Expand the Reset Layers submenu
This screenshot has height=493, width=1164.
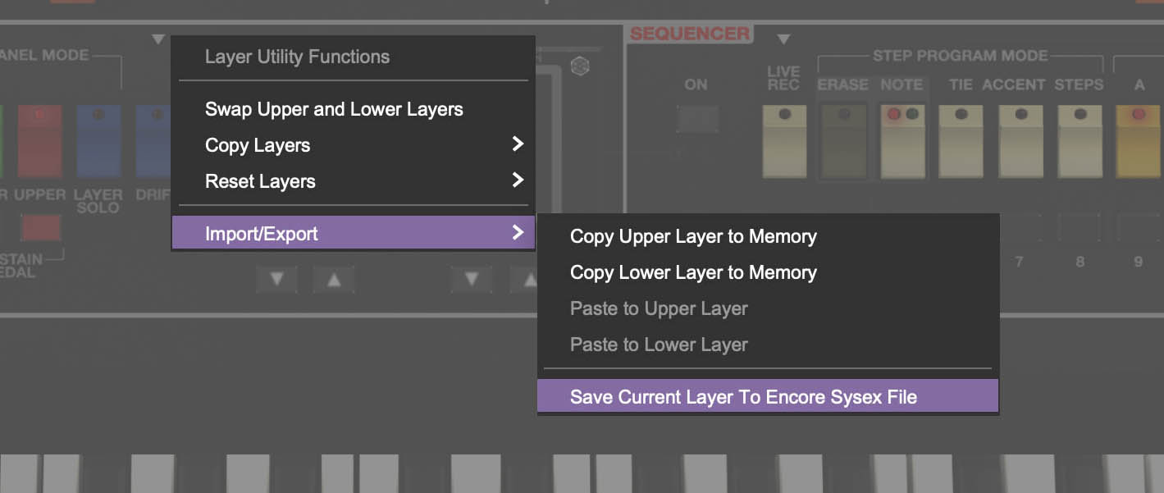pyautogui.click(x=353, y=181)
